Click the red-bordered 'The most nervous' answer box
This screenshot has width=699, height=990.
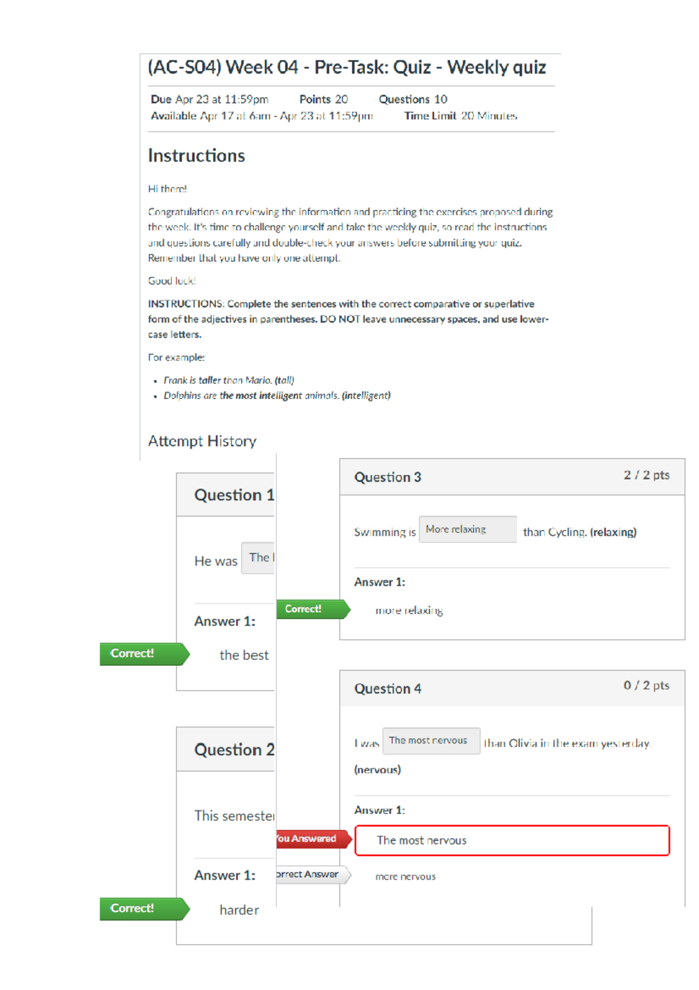[512, 841]
